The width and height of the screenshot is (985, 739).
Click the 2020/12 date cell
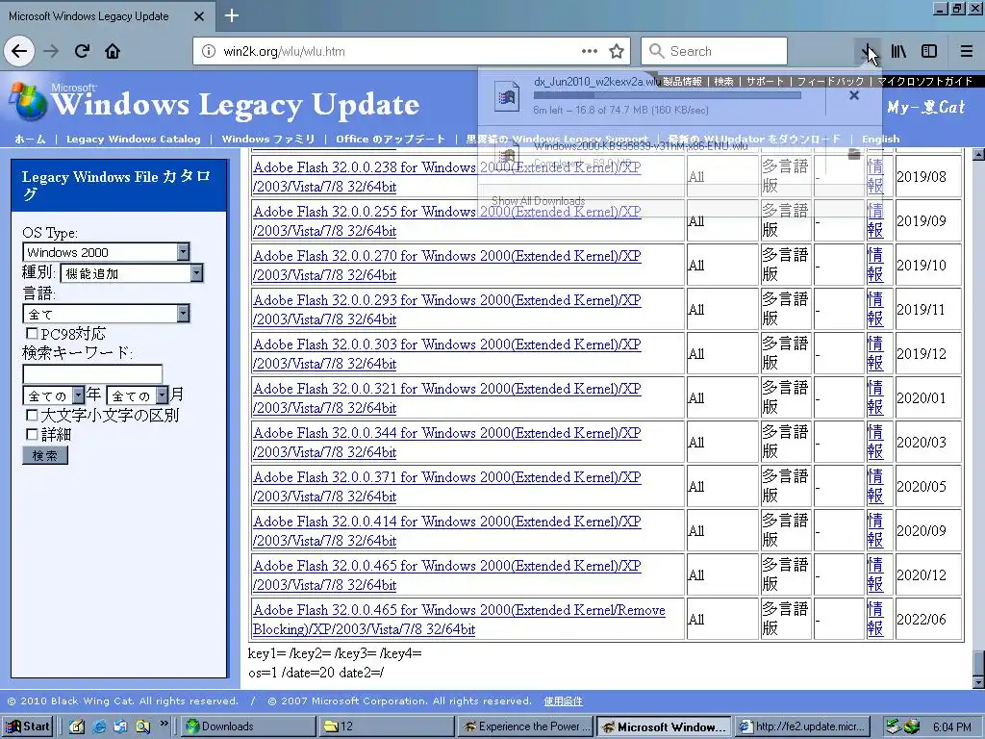(x=928, y=575)
